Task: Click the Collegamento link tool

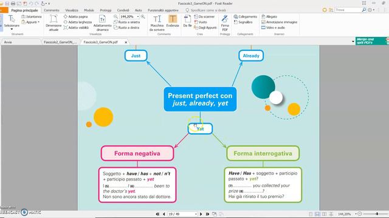Action: pos(246,16)
